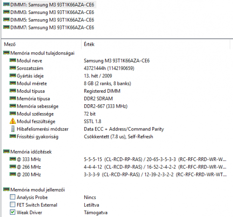Viewport: 233px width, 217px height.
Task: Select the value Registered DIMM
Action: coord(102,91)
